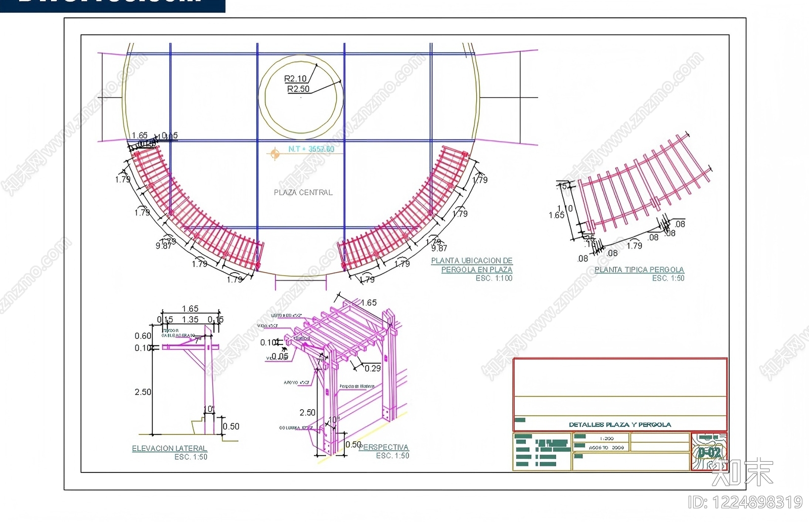Viewport: 809px width, 522px height.
Task: Select the N.T + 3557.60 level text
Action: pos(311,149)
